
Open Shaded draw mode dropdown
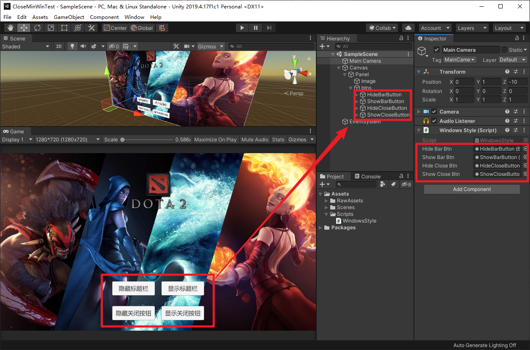coord(26,46)
